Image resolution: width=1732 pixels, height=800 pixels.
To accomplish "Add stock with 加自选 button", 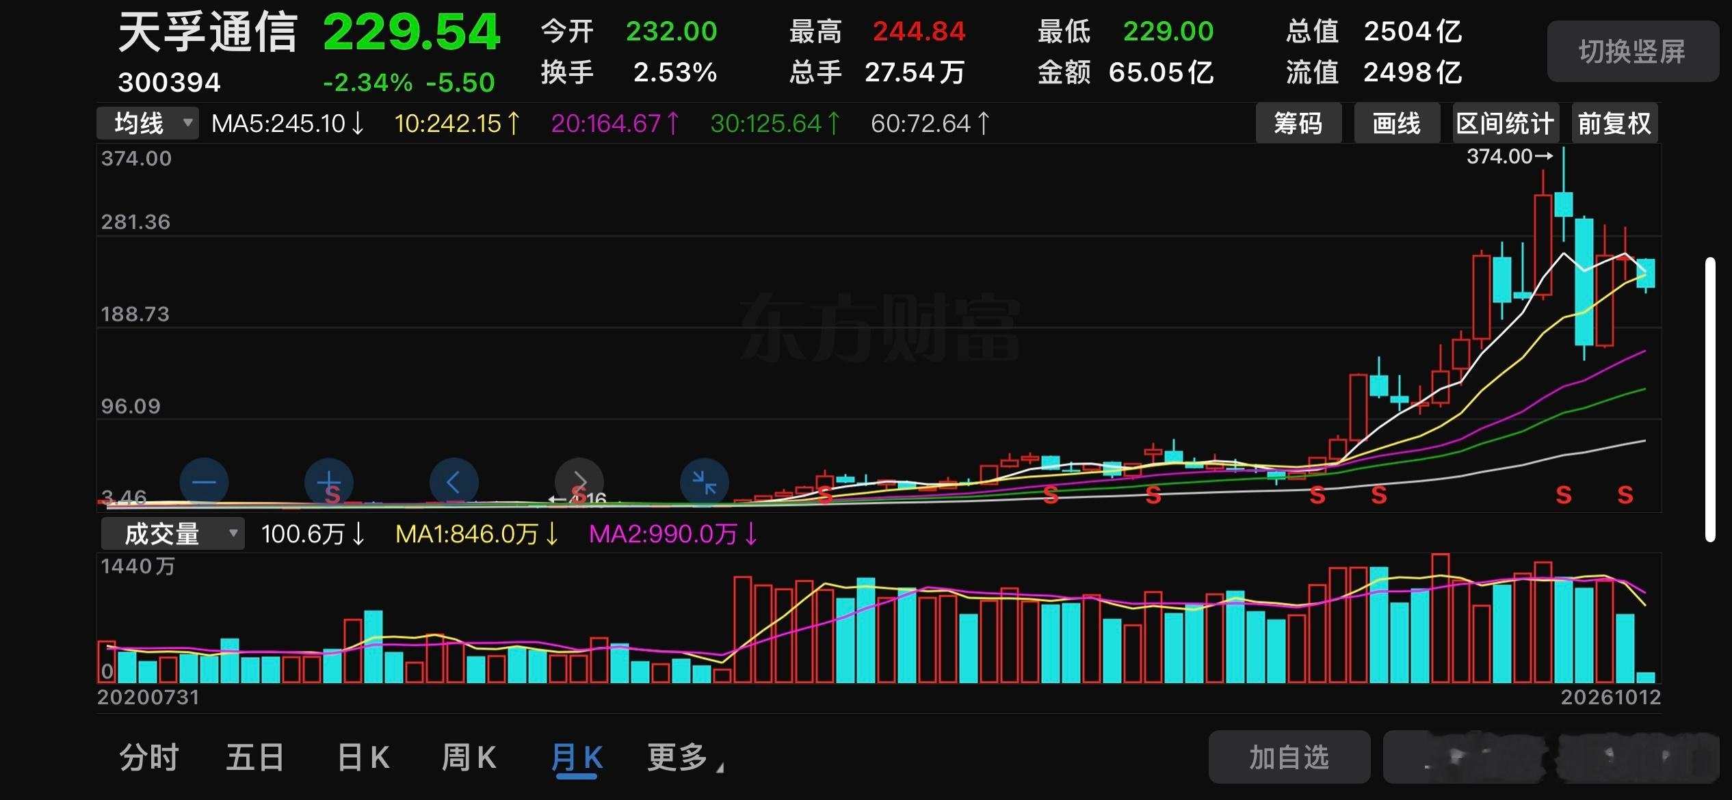I will point(1289,757).
